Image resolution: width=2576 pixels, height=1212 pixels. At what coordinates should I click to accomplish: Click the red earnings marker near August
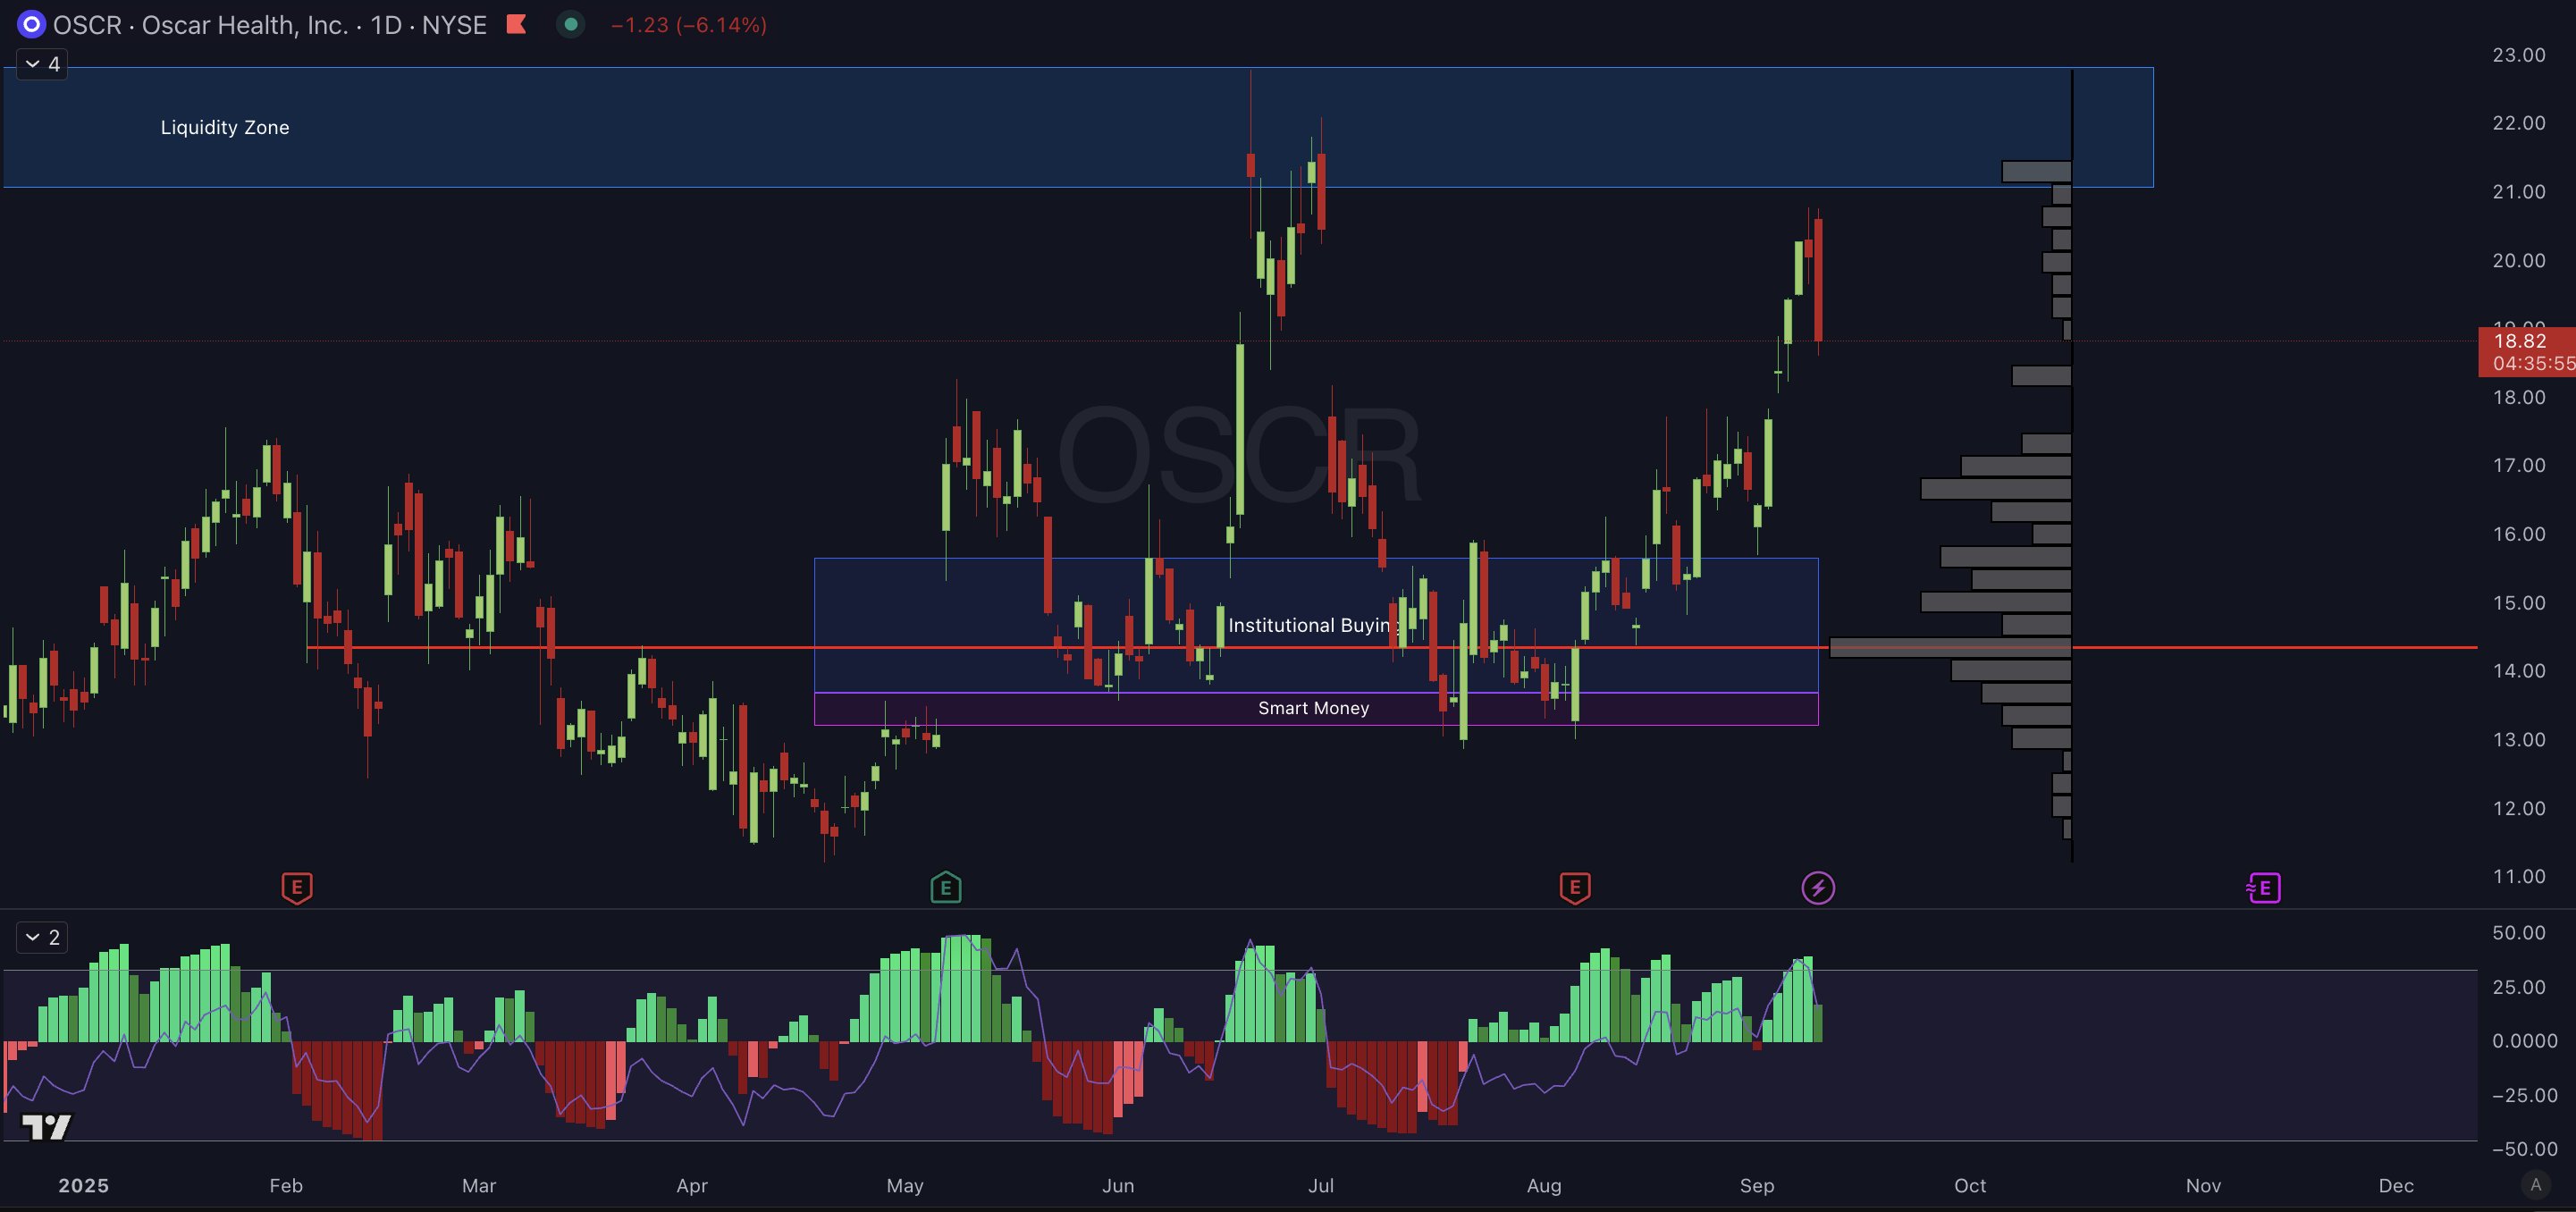(x=1574, y=887)
